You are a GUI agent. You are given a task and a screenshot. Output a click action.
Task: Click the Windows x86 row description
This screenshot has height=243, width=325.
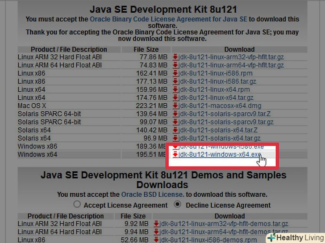pyautogui.click(x=37, y=146)
